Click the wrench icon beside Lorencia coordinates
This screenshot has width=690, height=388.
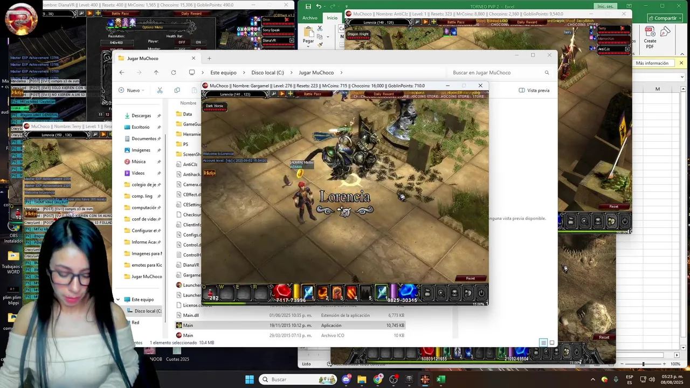[x=273, y=94]
